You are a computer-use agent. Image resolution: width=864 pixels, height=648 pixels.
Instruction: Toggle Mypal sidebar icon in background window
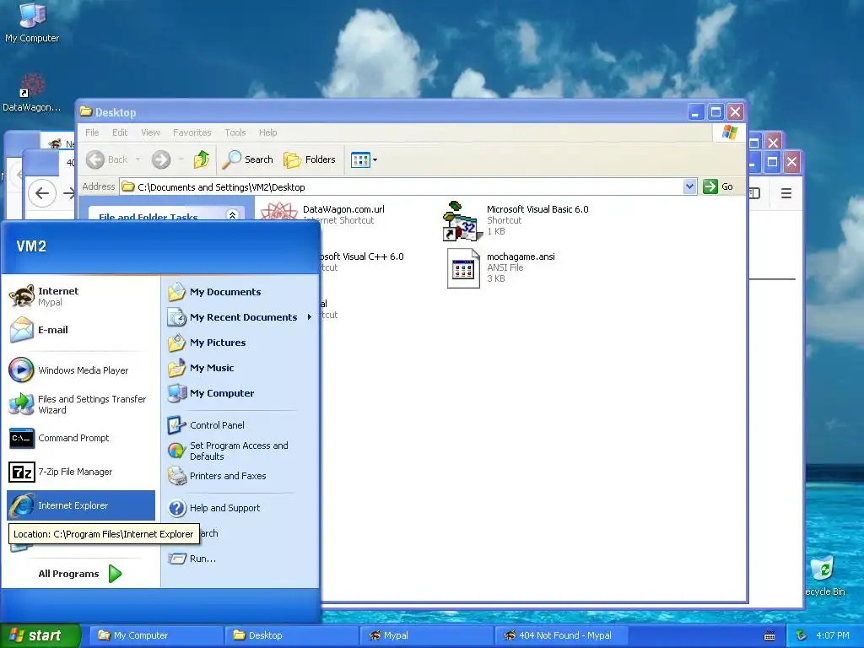pos(754,193)
